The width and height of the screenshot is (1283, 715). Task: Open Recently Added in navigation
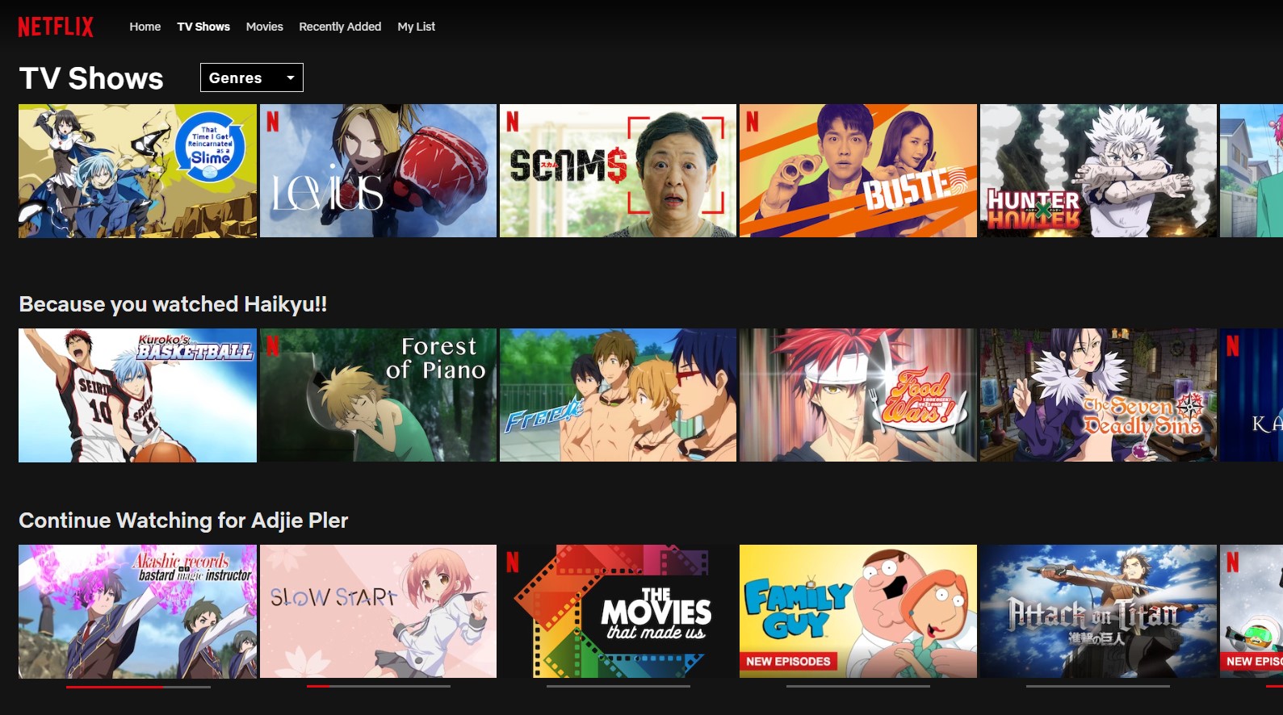340,27
